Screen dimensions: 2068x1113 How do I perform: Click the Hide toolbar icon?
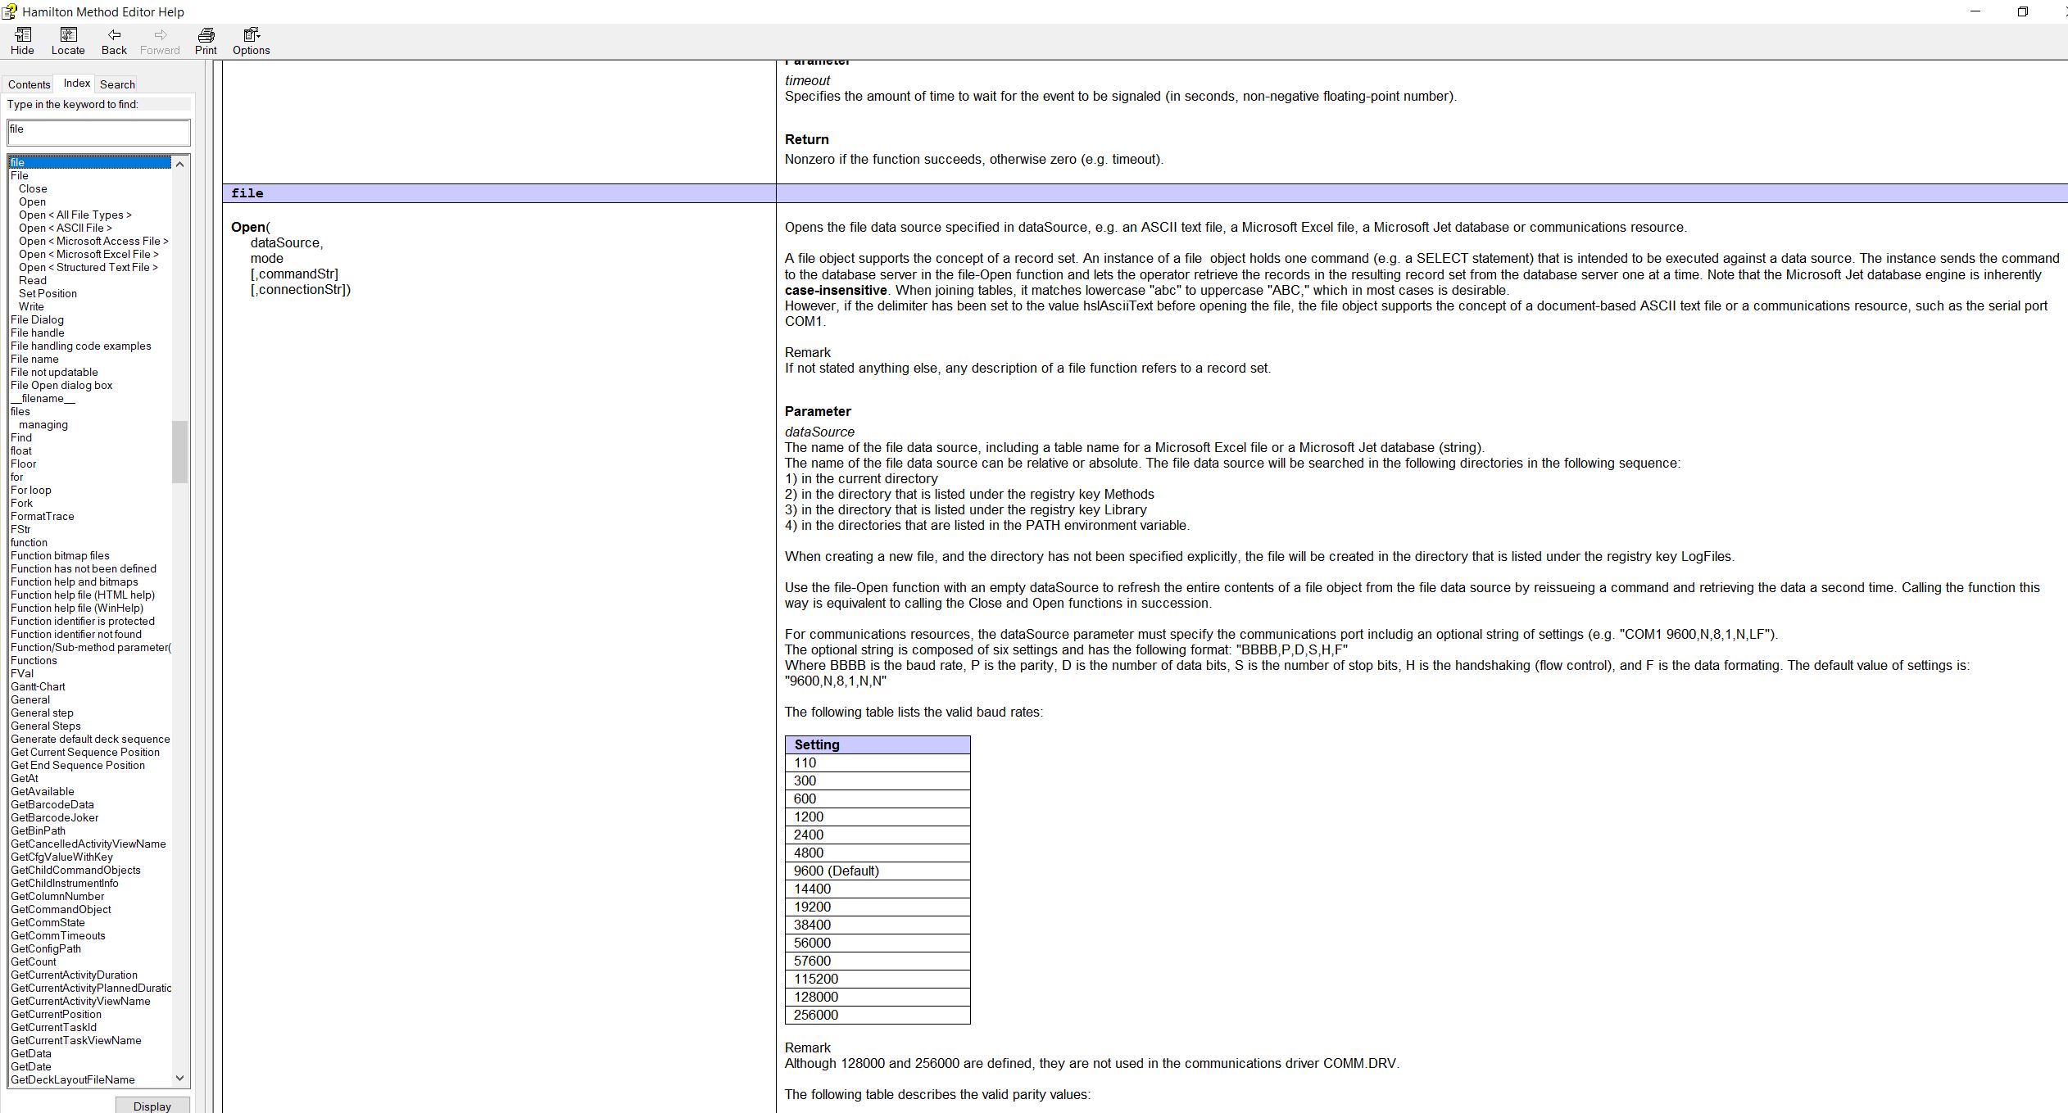click(22, 41)
